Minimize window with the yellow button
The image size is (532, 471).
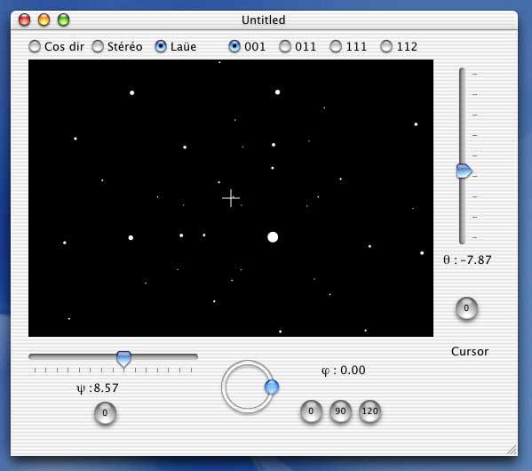coord(44,20)
